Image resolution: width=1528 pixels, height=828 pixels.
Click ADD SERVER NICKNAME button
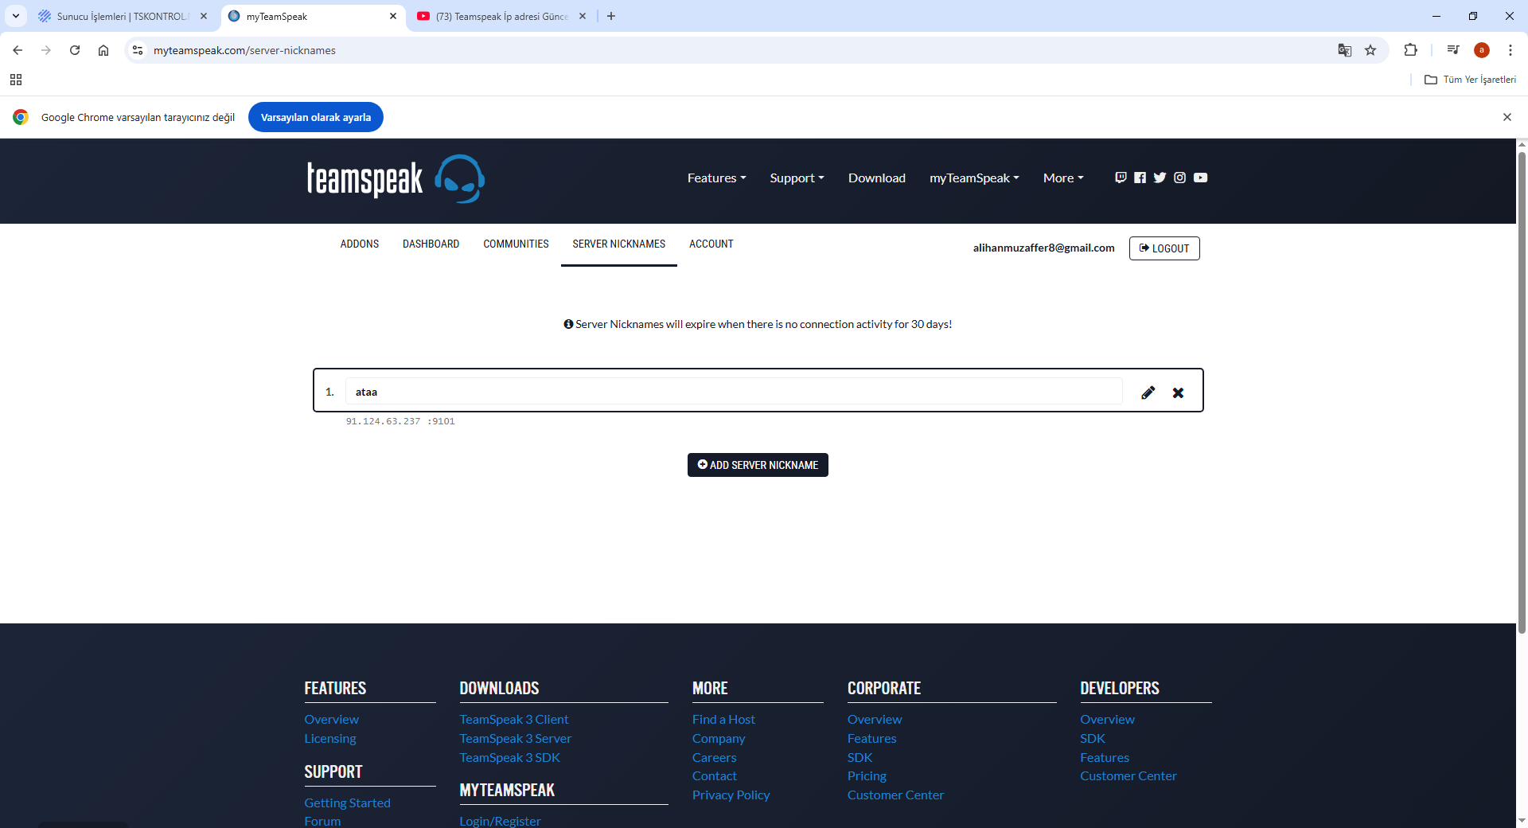[758, 465]
